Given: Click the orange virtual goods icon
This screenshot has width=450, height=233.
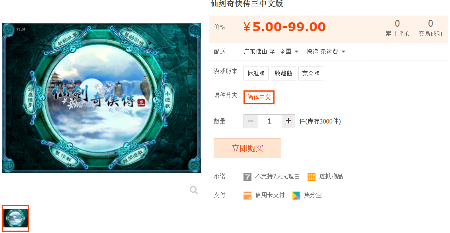Looking at the screenshot, I should pos(312,177).
